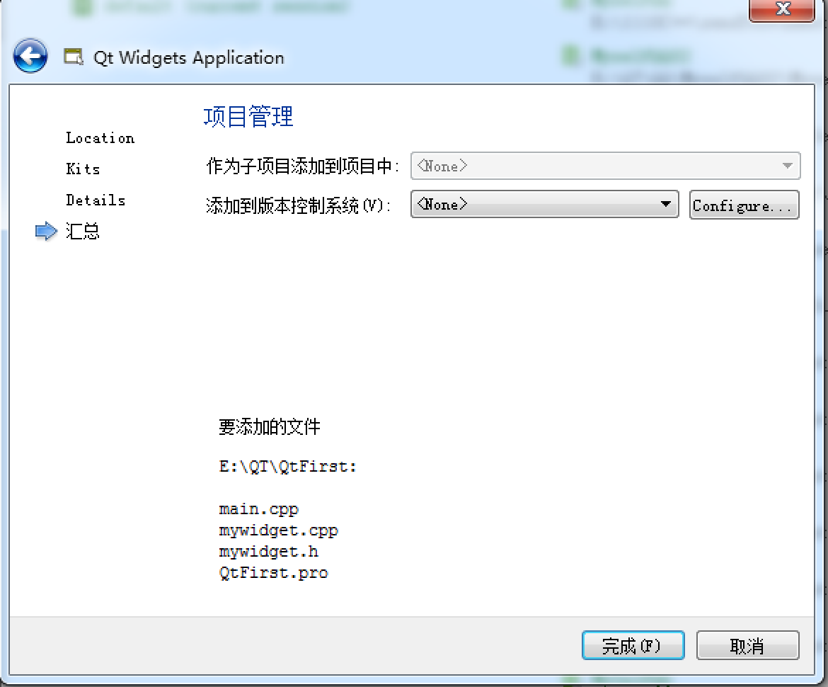Click the 项目管理 page heading
Screen dimensions: 828x687
pyautogui.click(x=248, y=116)
